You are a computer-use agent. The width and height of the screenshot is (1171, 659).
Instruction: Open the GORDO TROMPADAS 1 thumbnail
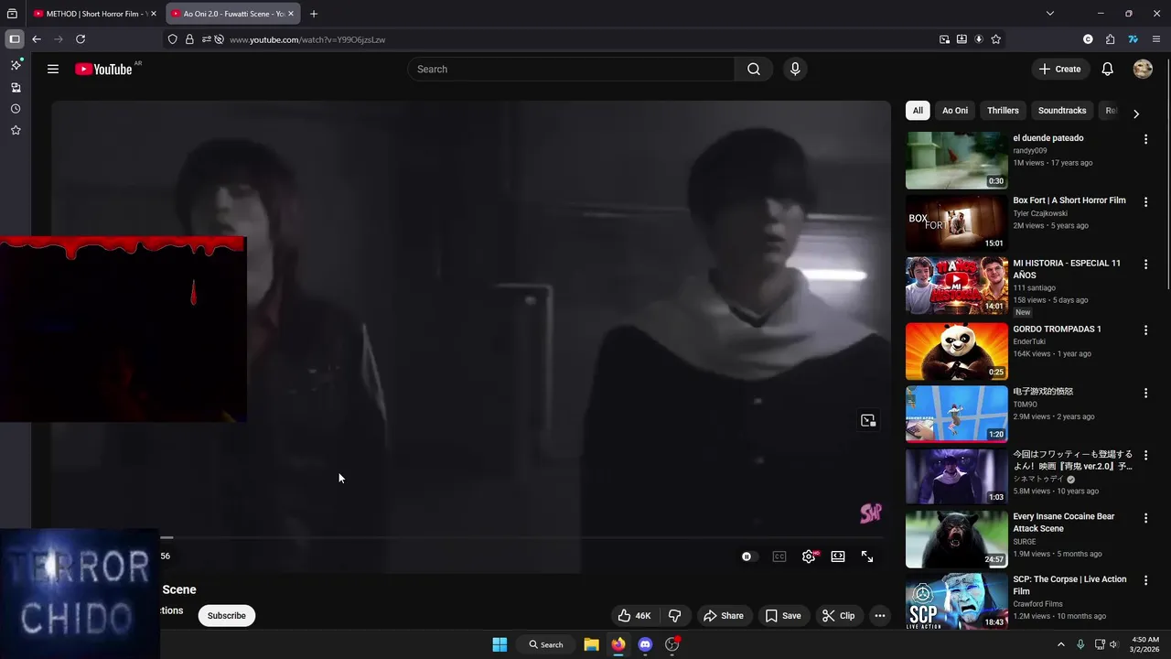click(x=957, y=351)
